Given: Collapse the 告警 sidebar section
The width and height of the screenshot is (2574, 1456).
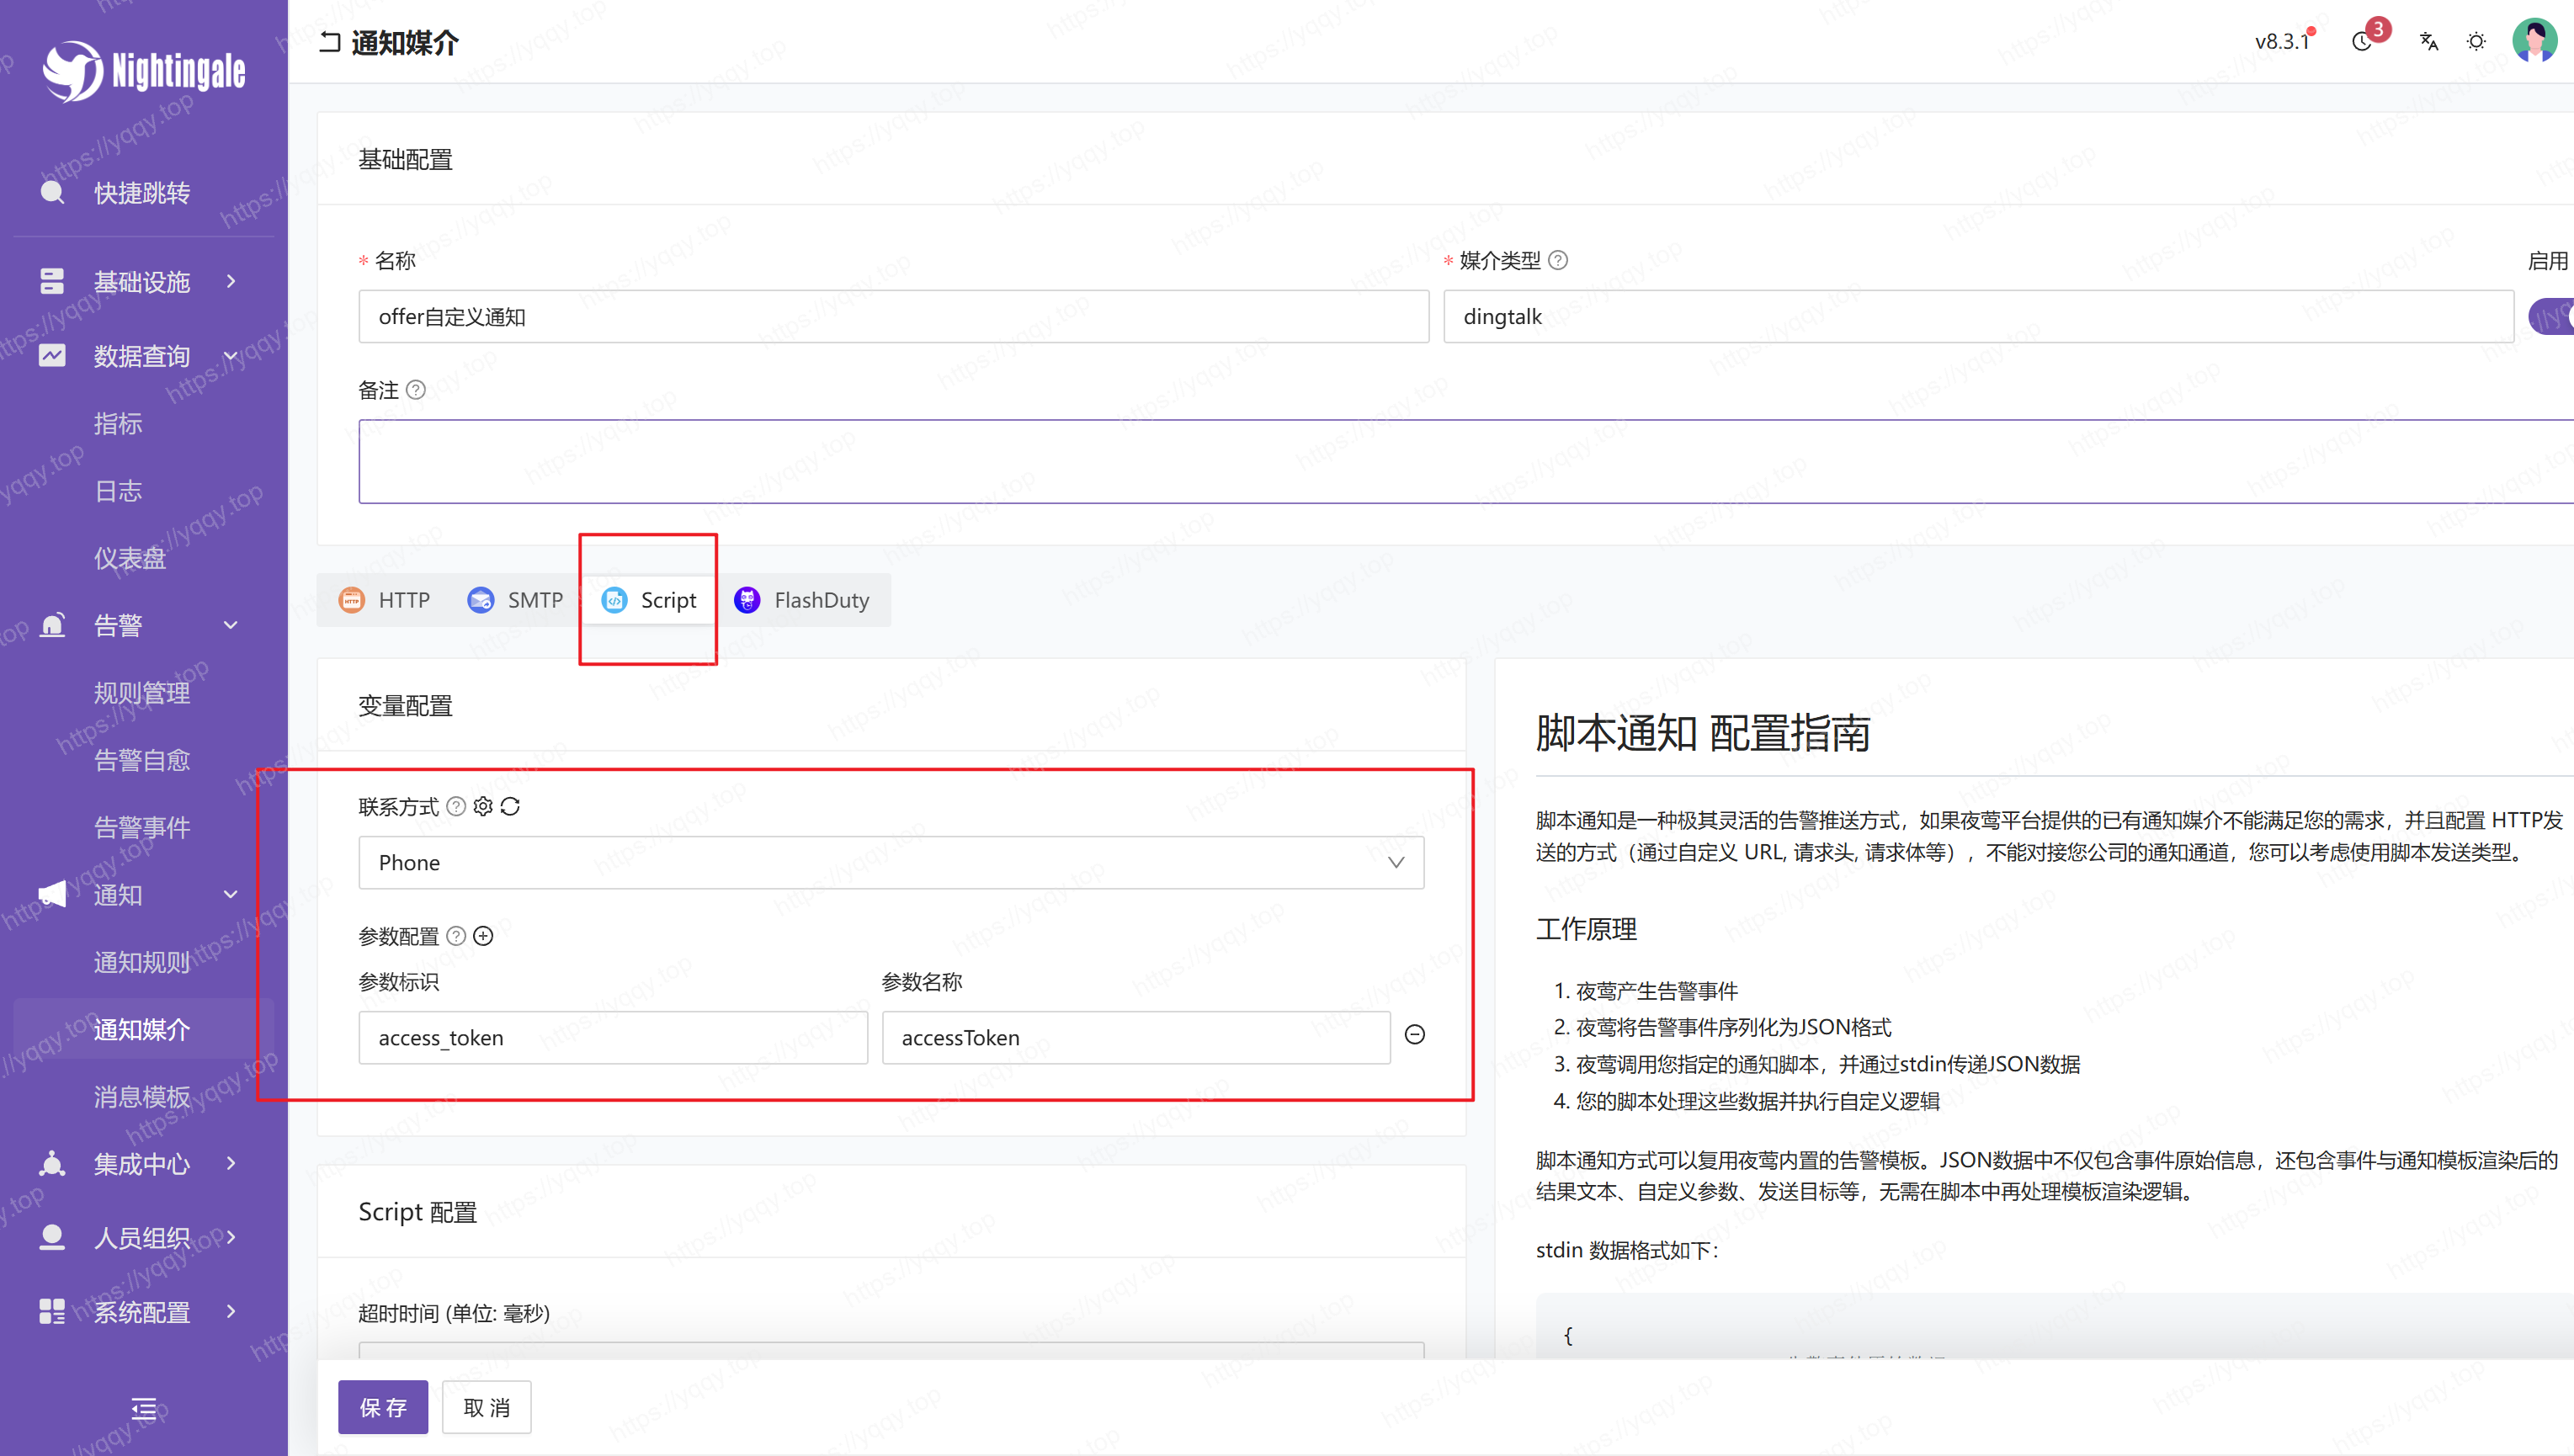Looking at the screenshot, I should (x=142, y=626).
